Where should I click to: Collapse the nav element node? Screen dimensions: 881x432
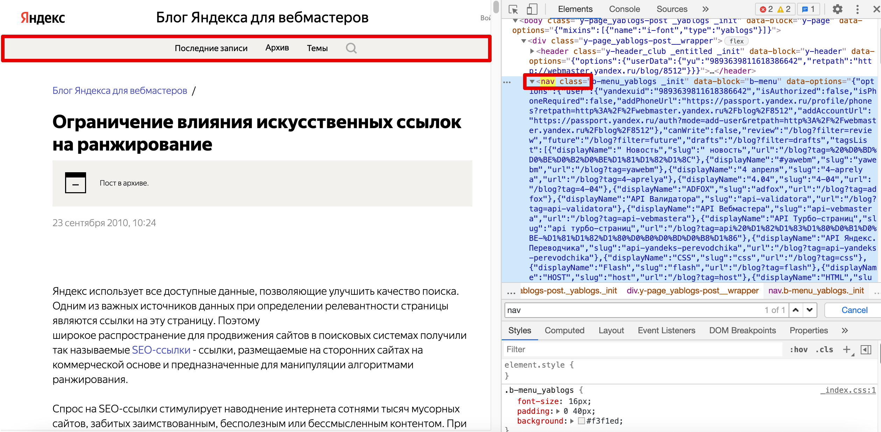[x=532, y=82]
